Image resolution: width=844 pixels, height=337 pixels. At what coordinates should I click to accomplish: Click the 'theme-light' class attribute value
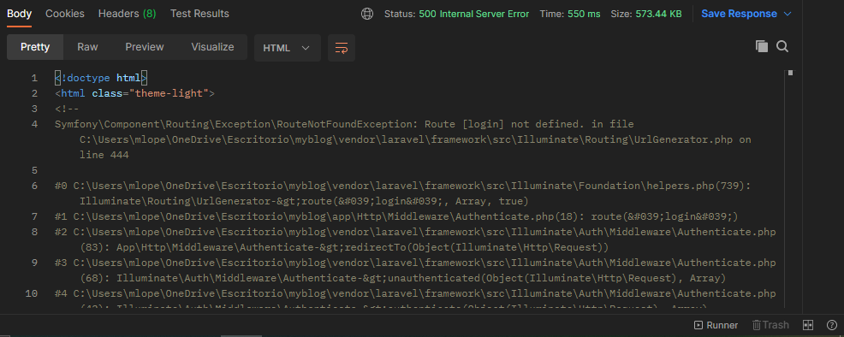tap(169, 93)
